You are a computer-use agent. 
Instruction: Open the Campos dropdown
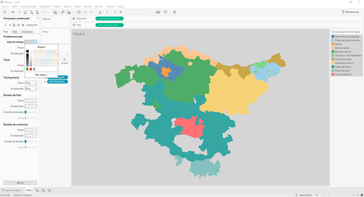click(x=31, y=25)
